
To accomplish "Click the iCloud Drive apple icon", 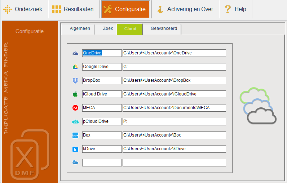I will (75, 94).
